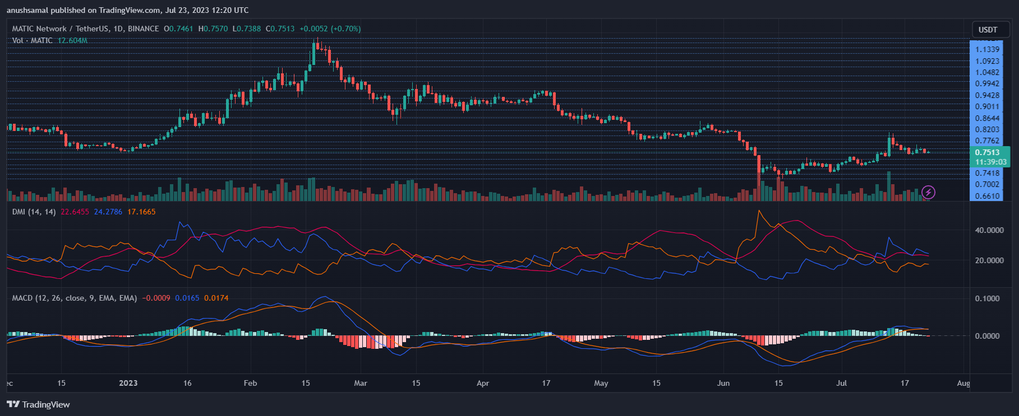The image size is (1019, 416).
Task: Click the Apr label on time axis
Action: point(482,383)
